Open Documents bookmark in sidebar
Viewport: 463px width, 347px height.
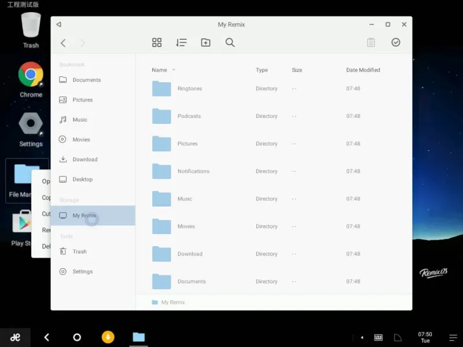tap(86, 80)
